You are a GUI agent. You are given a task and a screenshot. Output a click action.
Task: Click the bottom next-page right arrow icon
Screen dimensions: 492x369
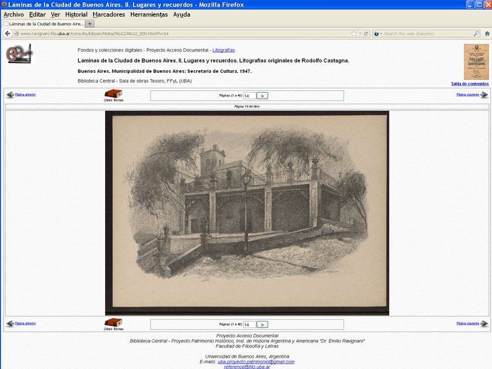(x=484, y=323)
